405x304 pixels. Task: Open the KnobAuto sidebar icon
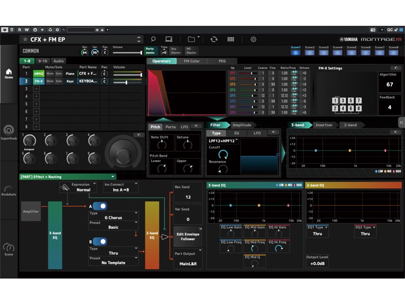pos(9,191)
